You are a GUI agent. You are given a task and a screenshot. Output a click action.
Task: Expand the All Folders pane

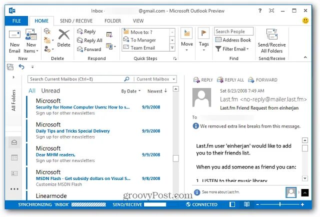click(13, 77)
